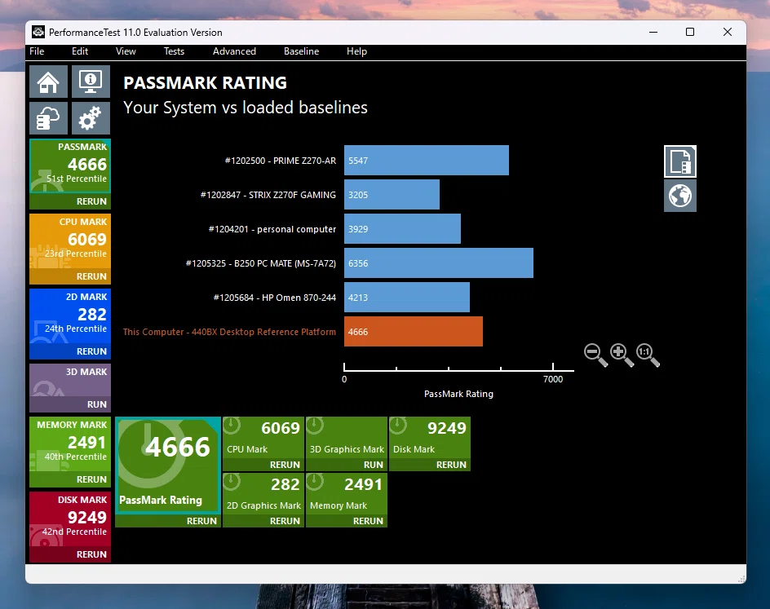The image size is (770, 609).
Task: Click RUN on the 3D MARK sidebar tile
Action: 97,404
